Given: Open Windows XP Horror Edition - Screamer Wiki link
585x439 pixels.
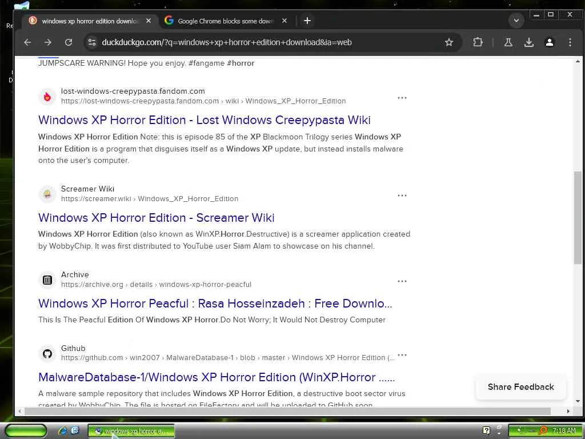Looking at the screenshot, I should (x=157, y=218).
